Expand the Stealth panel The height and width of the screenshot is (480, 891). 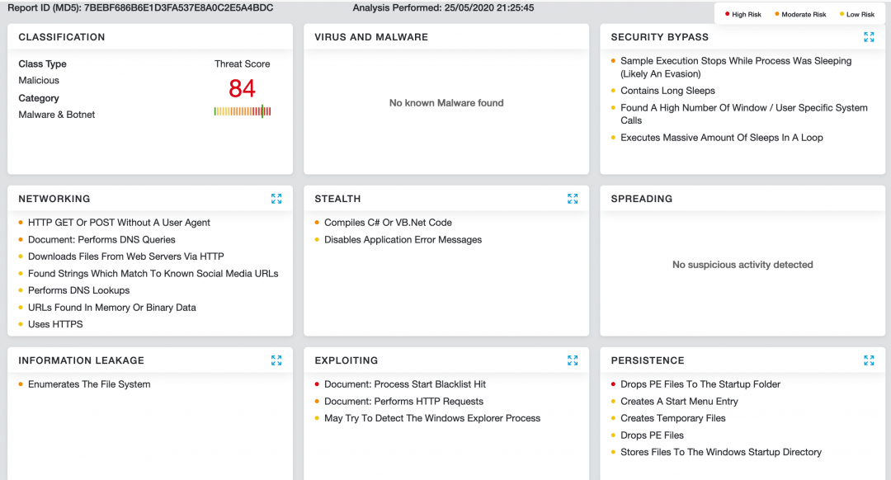coord(573,199)
